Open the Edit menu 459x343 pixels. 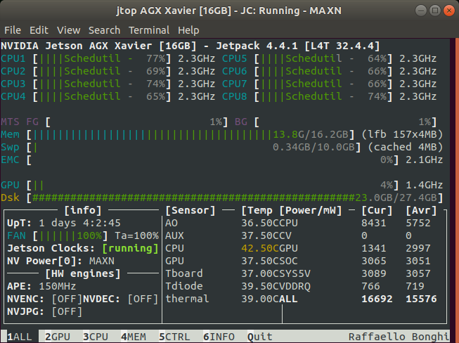click(39, 30)
